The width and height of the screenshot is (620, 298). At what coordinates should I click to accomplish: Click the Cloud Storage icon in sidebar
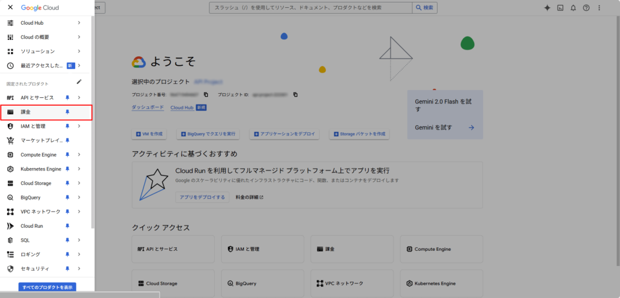pos(11,183)
